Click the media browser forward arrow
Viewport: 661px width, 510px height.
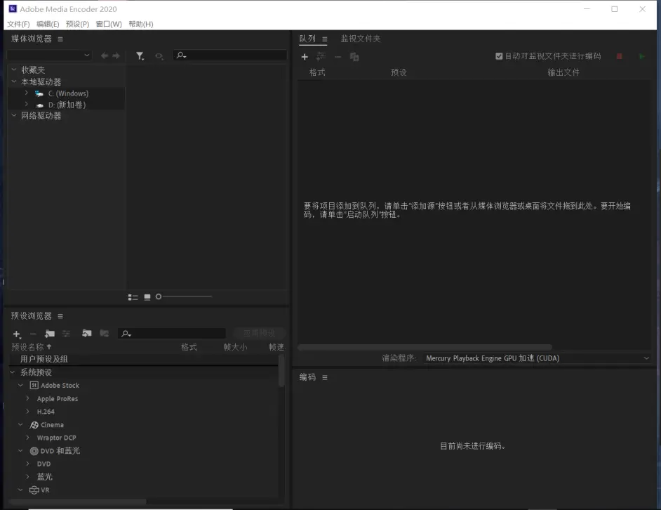pyautogui.click(x=116, y=55)
